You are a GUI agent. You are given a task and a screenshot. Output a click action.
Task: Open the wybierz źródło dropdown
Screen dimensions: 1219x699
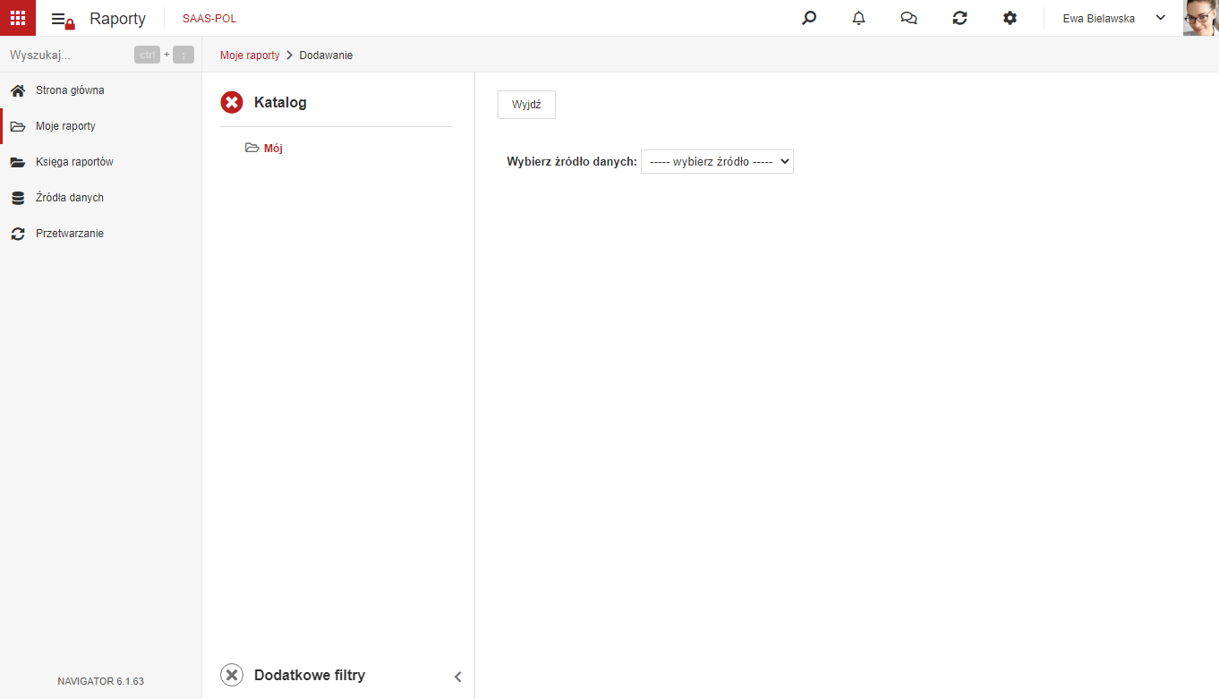pos(717,162)
